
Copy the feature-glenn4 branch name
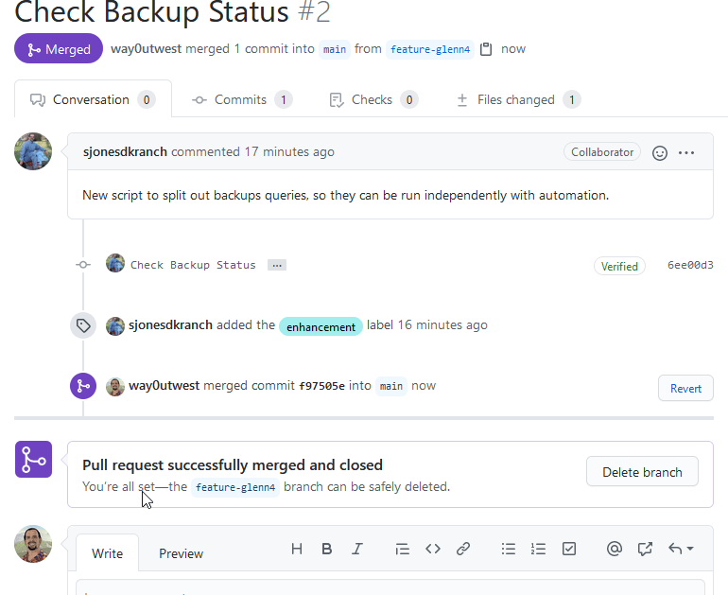486,49
